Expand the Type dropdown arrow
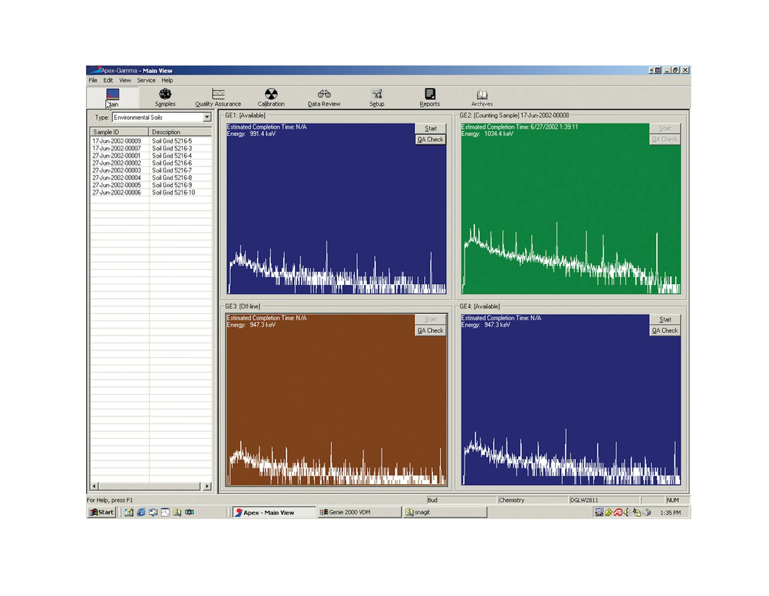 click(x=207, y=117)
